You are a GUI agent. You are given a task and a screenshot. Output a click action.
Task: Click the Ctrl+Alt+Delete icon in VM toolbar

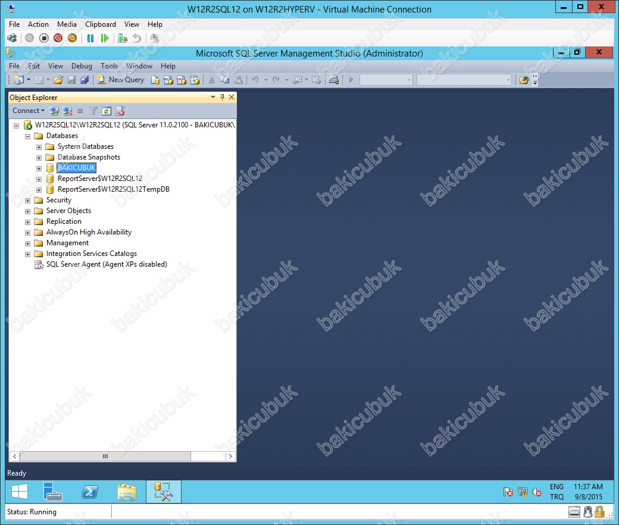pos(12,38)
